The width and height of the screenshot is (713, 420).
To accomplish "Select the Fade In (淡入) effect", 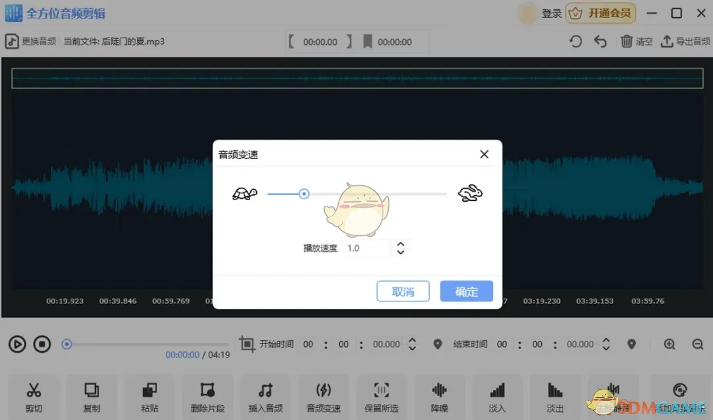I will coord(497,396).
